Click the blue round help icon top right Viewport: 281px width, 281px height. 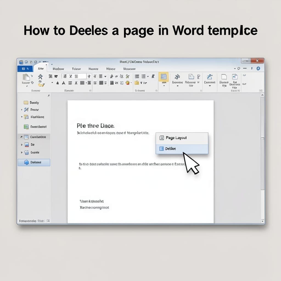[x=258, y=68]
